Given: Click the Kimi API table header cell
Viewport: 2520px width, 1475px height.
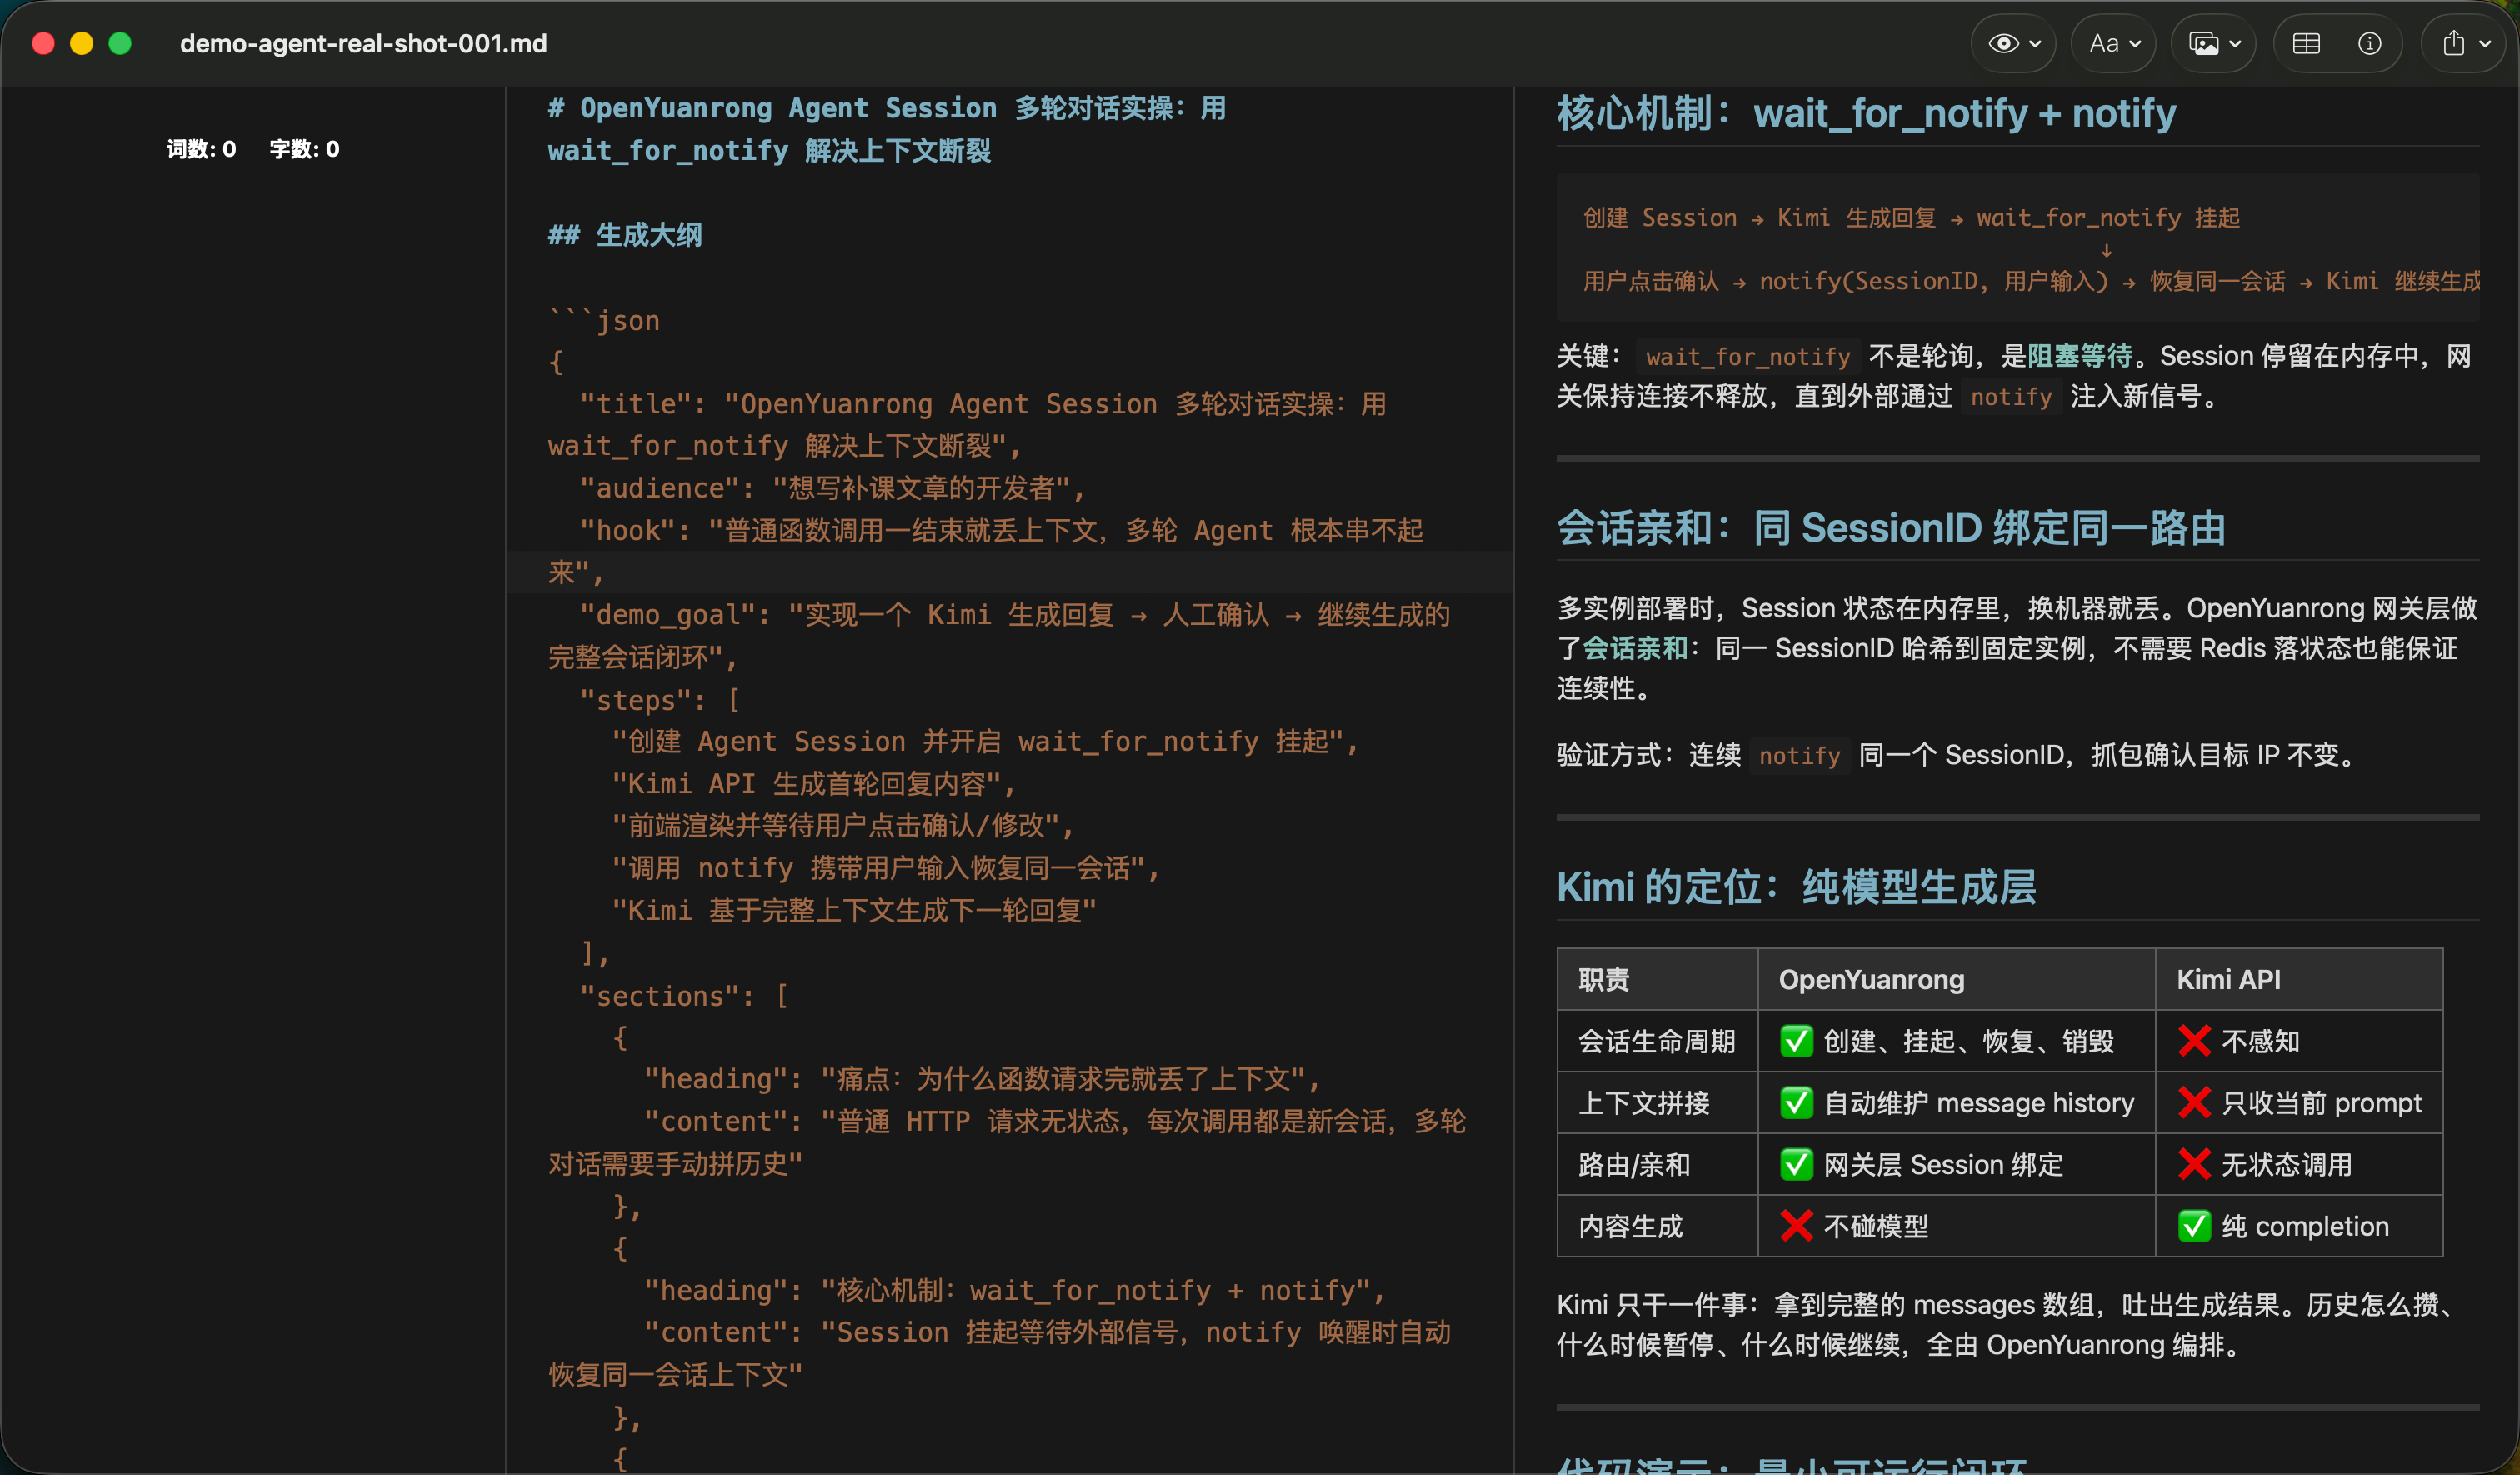Looking at the screenshot, I should point(2299,980).
